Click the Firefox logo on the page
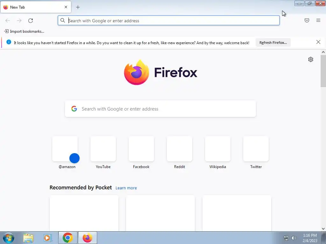This screenshot has height=244, width=326. 160,72
